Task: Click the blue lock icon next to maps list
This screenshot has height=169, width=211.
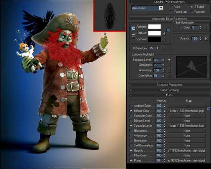Action: pos(208,108)
